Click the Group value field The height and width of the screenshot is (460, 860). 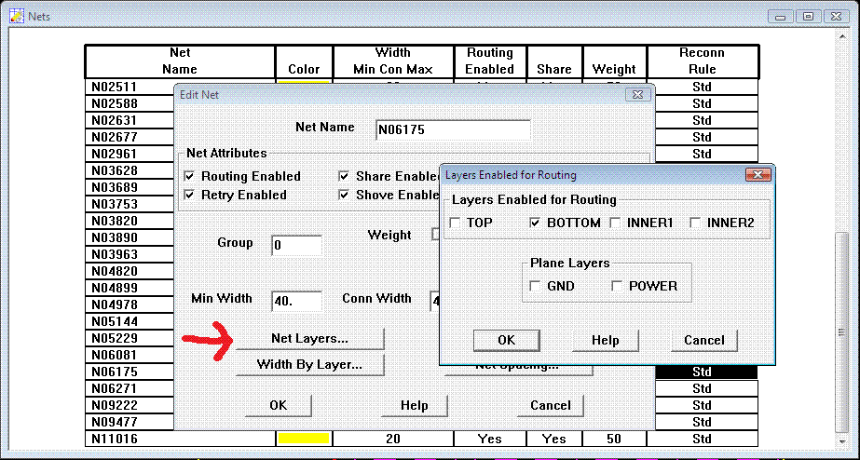pyautogui.click(x=296, y=245)
